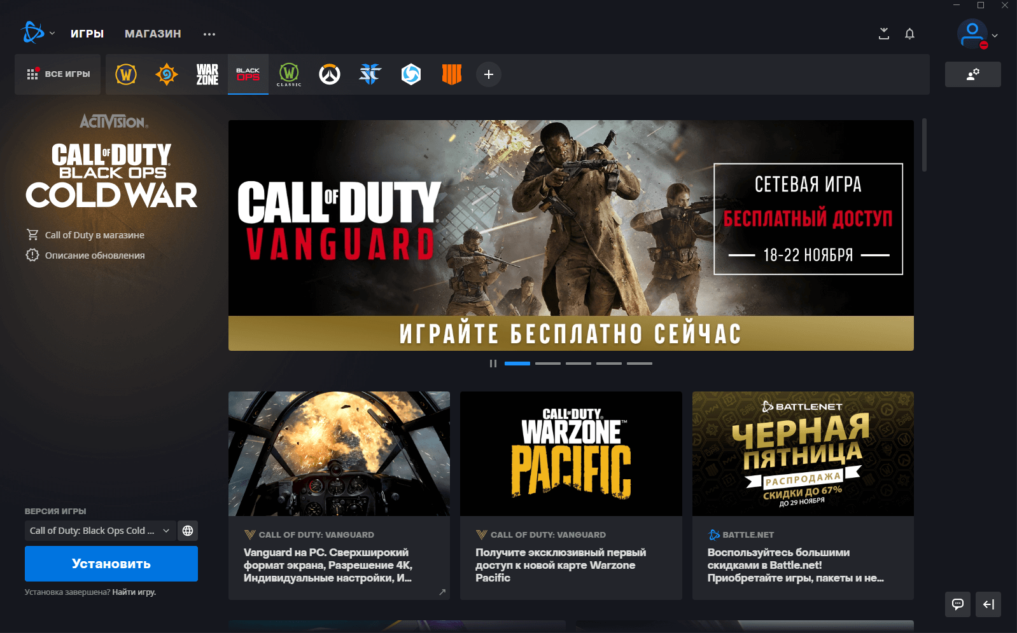
Task: Open Warzone Pacific access headline text
Action: coord(561,565)
